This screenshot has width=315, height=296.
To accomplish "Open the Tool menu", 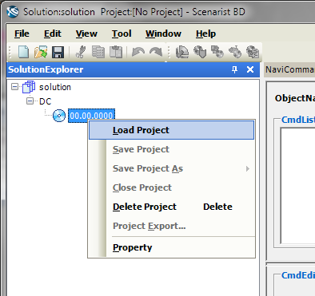I will (122, 34).
